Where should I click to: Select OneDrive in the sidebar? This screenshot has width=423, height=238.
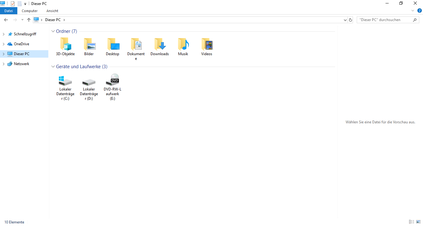coord(22,44)
